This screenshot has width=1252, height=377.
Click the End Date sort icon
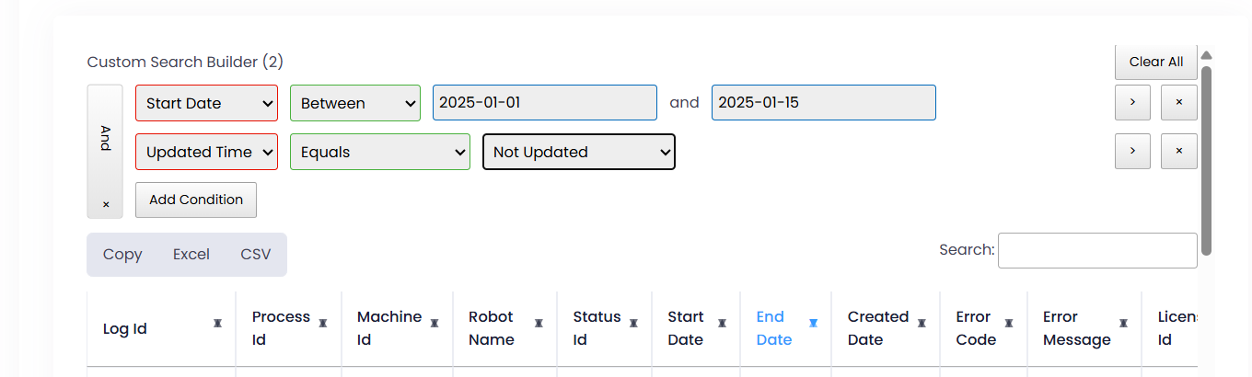pyautogui.click(x=813, y=324)
